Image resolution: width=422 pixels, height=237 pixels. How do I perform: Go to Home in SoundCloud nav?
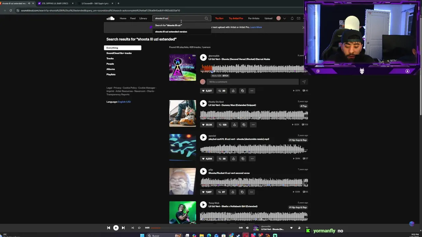(x=123, y=18)
